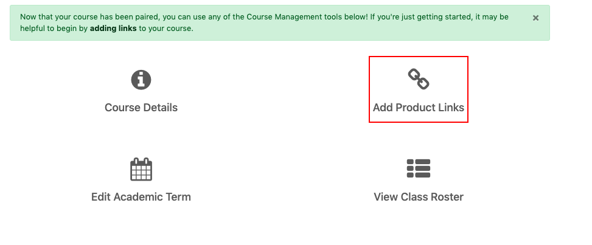Viewport: 592px width, 245px height.
Task: Click the Add Product Links text
Action: [419, 108]
